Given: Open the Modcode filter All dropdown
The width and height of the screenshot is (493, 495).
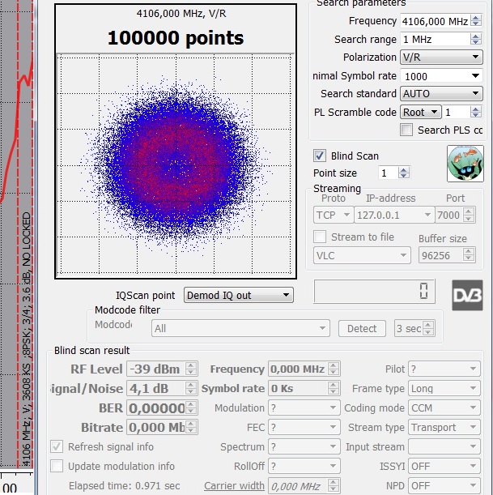Looking at the screenshot, I should pos(240,328).
